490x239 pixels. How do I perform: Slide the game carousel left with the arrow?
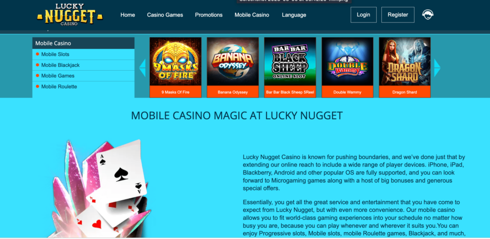[142, 68]
